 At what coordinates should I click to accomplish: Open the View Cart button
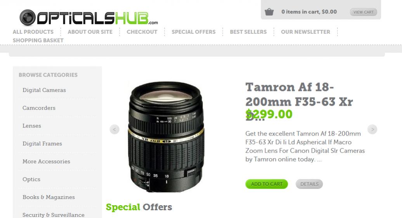[363, 12]
